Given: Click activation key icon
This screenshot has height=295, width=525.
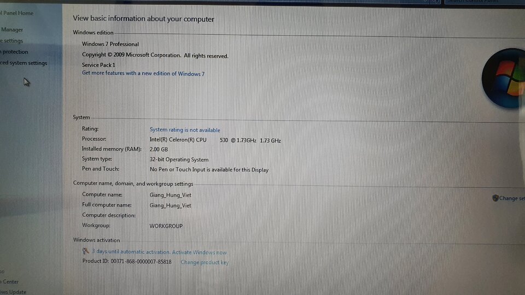Looking at the screenshot, I should pyautogui.click(x=86, y=251).
